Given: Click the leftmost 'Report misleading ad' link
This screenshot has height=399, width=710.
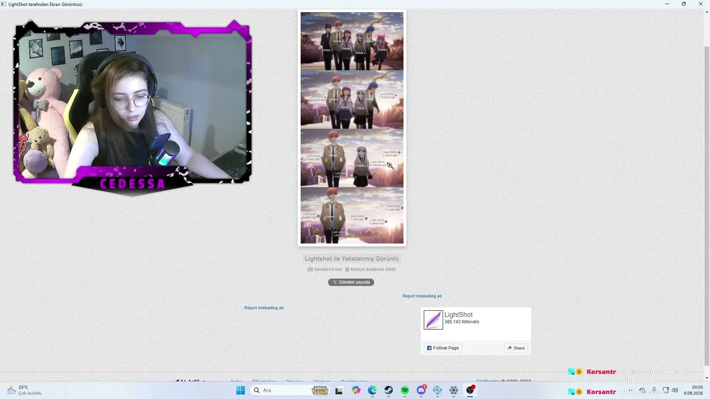Looking at the screenshot, I should [x=264, y=308].
